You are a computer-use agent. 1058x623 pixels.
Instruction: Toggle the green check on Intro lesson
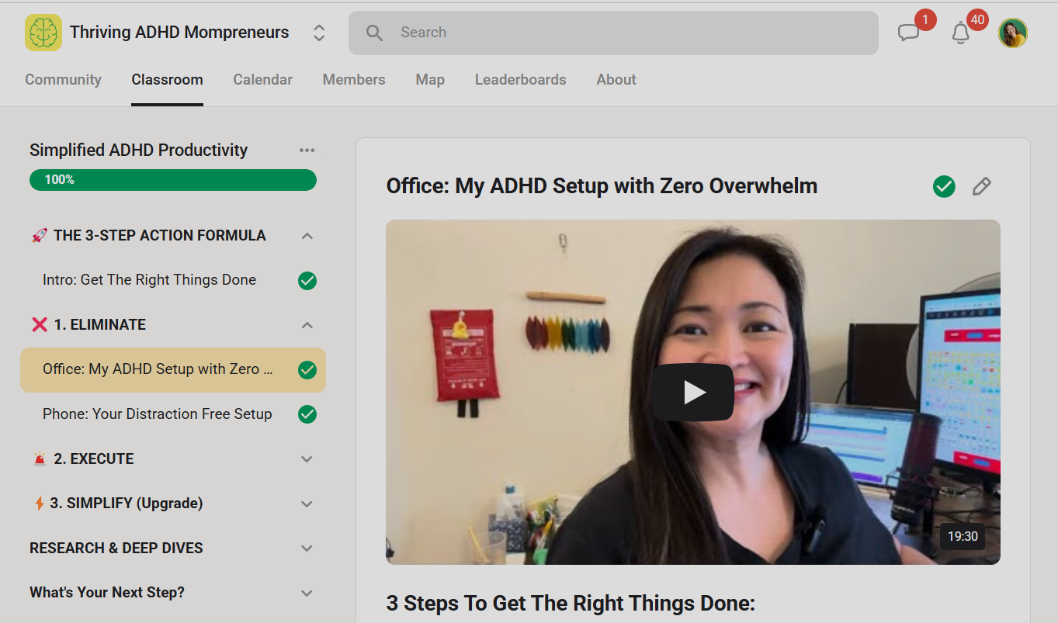(x=307, y=280)
